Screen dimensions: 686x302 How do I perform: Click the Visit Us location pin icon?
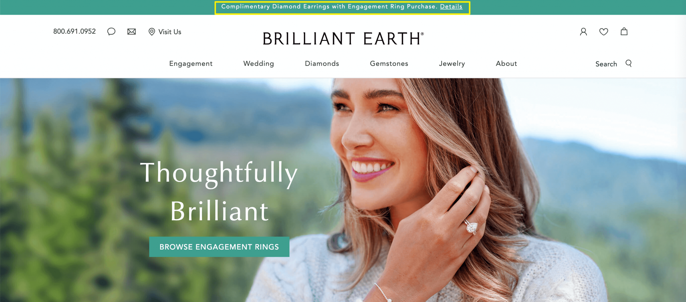[x=152, y=32]
